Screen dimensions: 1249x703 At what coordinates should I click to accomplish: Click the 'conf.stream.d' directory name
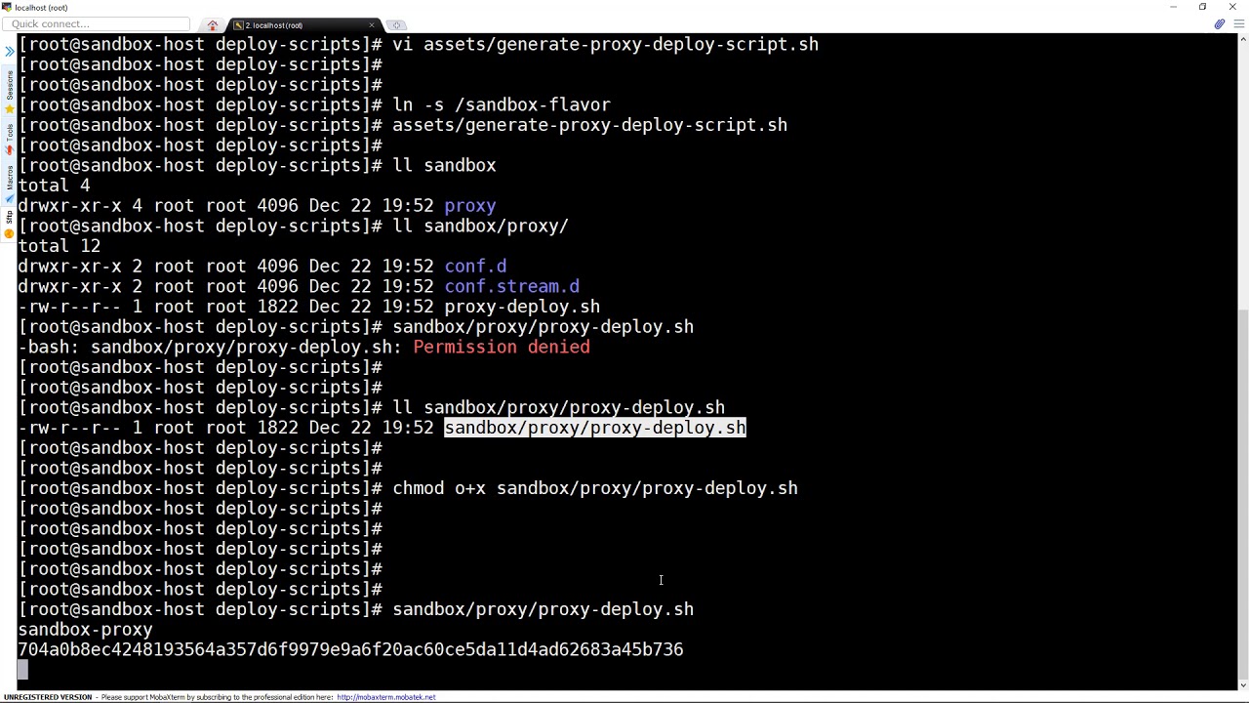click(511, 286)
